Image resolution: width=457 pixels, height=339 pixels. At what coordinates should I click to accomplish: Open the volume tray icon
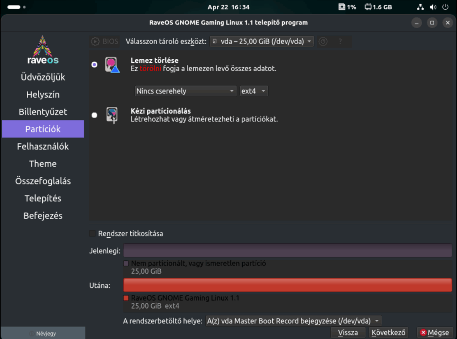pos(433,7)
